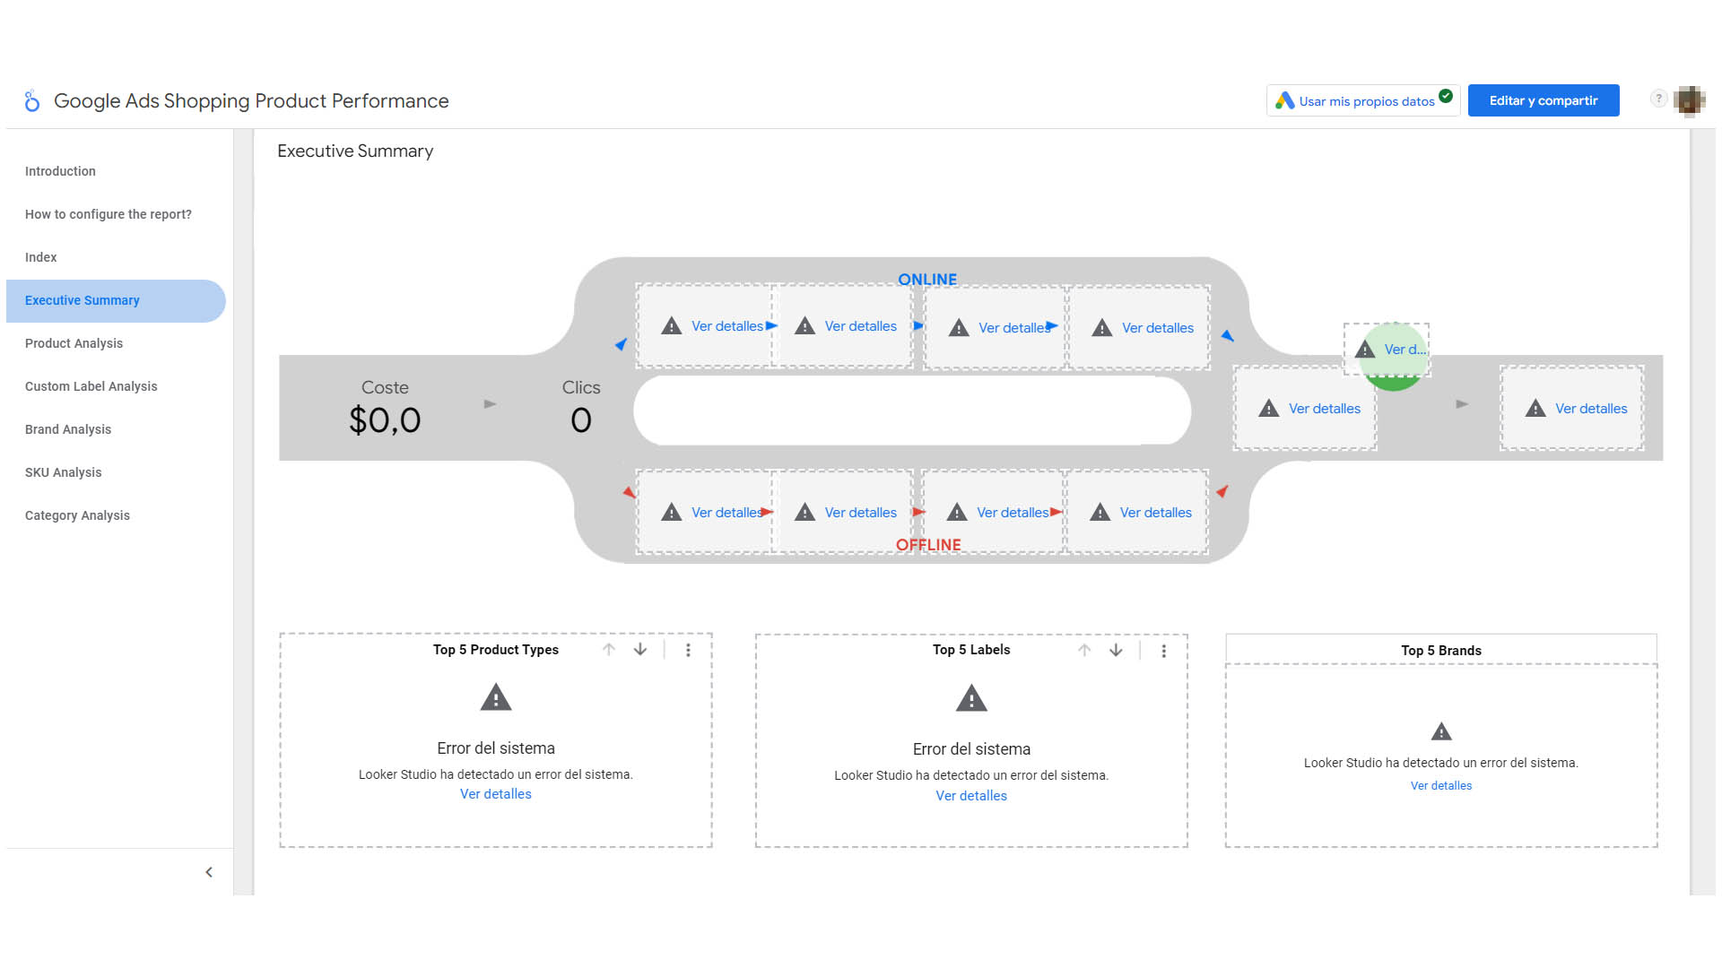Click Usar mis propios datos button
The image size is (1722, 968).
[1362, 101]
